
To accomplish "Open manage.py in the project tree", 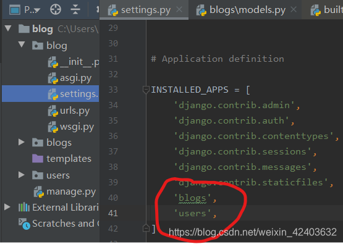I will (x=65, y=191).
